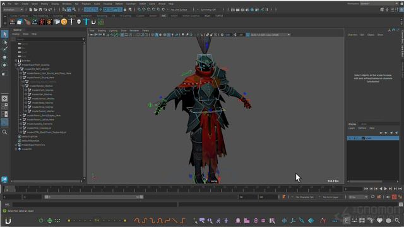Activate the Select tool arrow in toolbox
Viewport: 404px width, 227px height.
pos(4,34)
